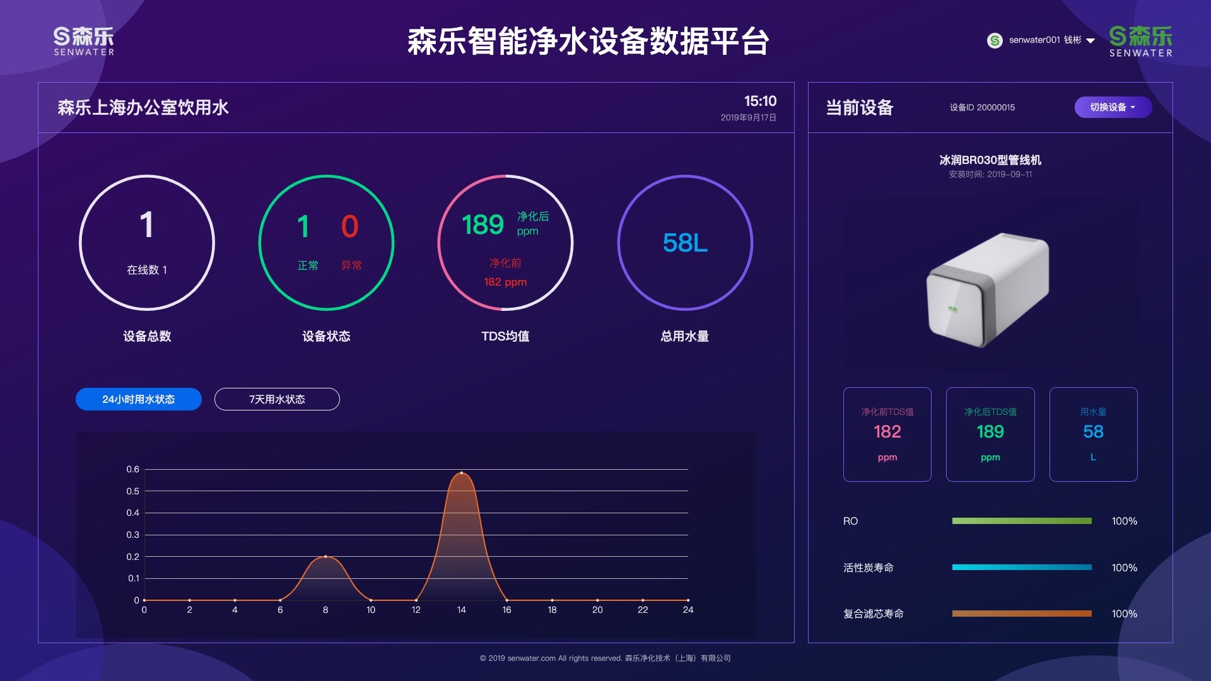Click the username text senwater001 钱彬
The width and height of the screenshot is (1211, 681).
(1045, 40)
